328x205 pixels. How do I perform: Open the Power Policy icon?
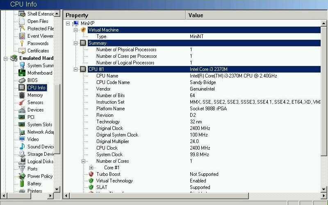click(22, 176)
